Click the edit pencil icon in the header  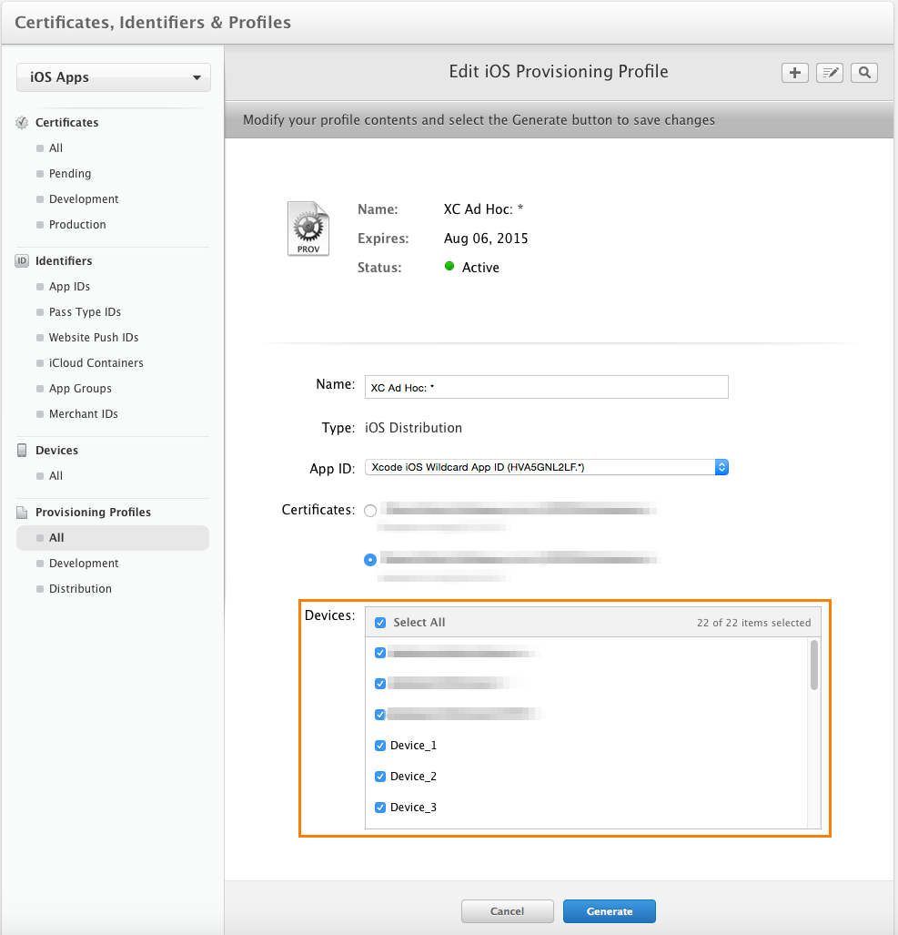[829, 73]
